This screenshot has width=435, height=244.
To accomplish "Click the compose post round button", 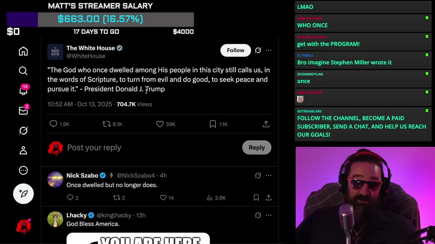I will [23, 194].
